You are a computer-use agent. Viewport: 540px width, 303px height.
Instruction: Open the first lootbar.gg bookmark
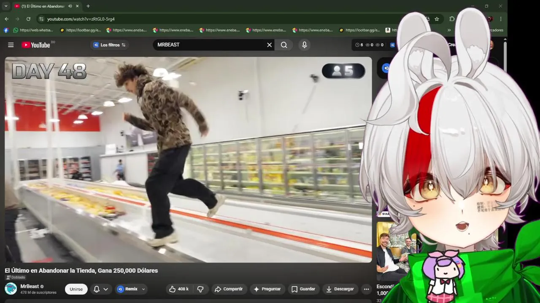[80, 30]
